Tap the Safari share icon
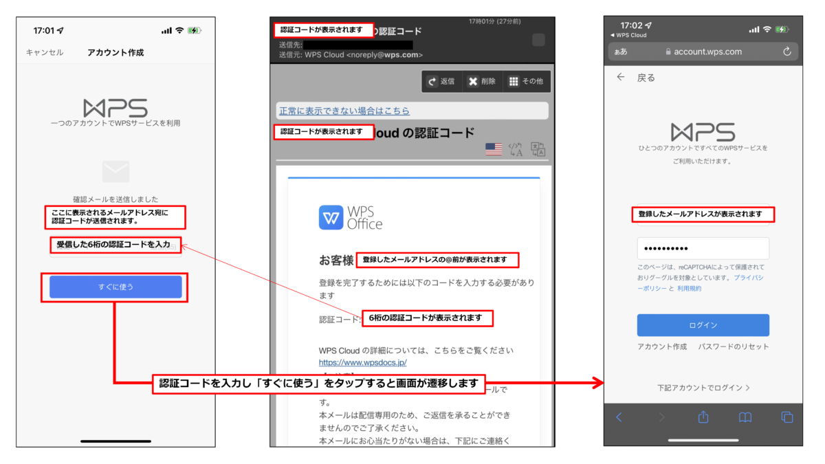This screenshot has height=464, width=825. (702, 417)
